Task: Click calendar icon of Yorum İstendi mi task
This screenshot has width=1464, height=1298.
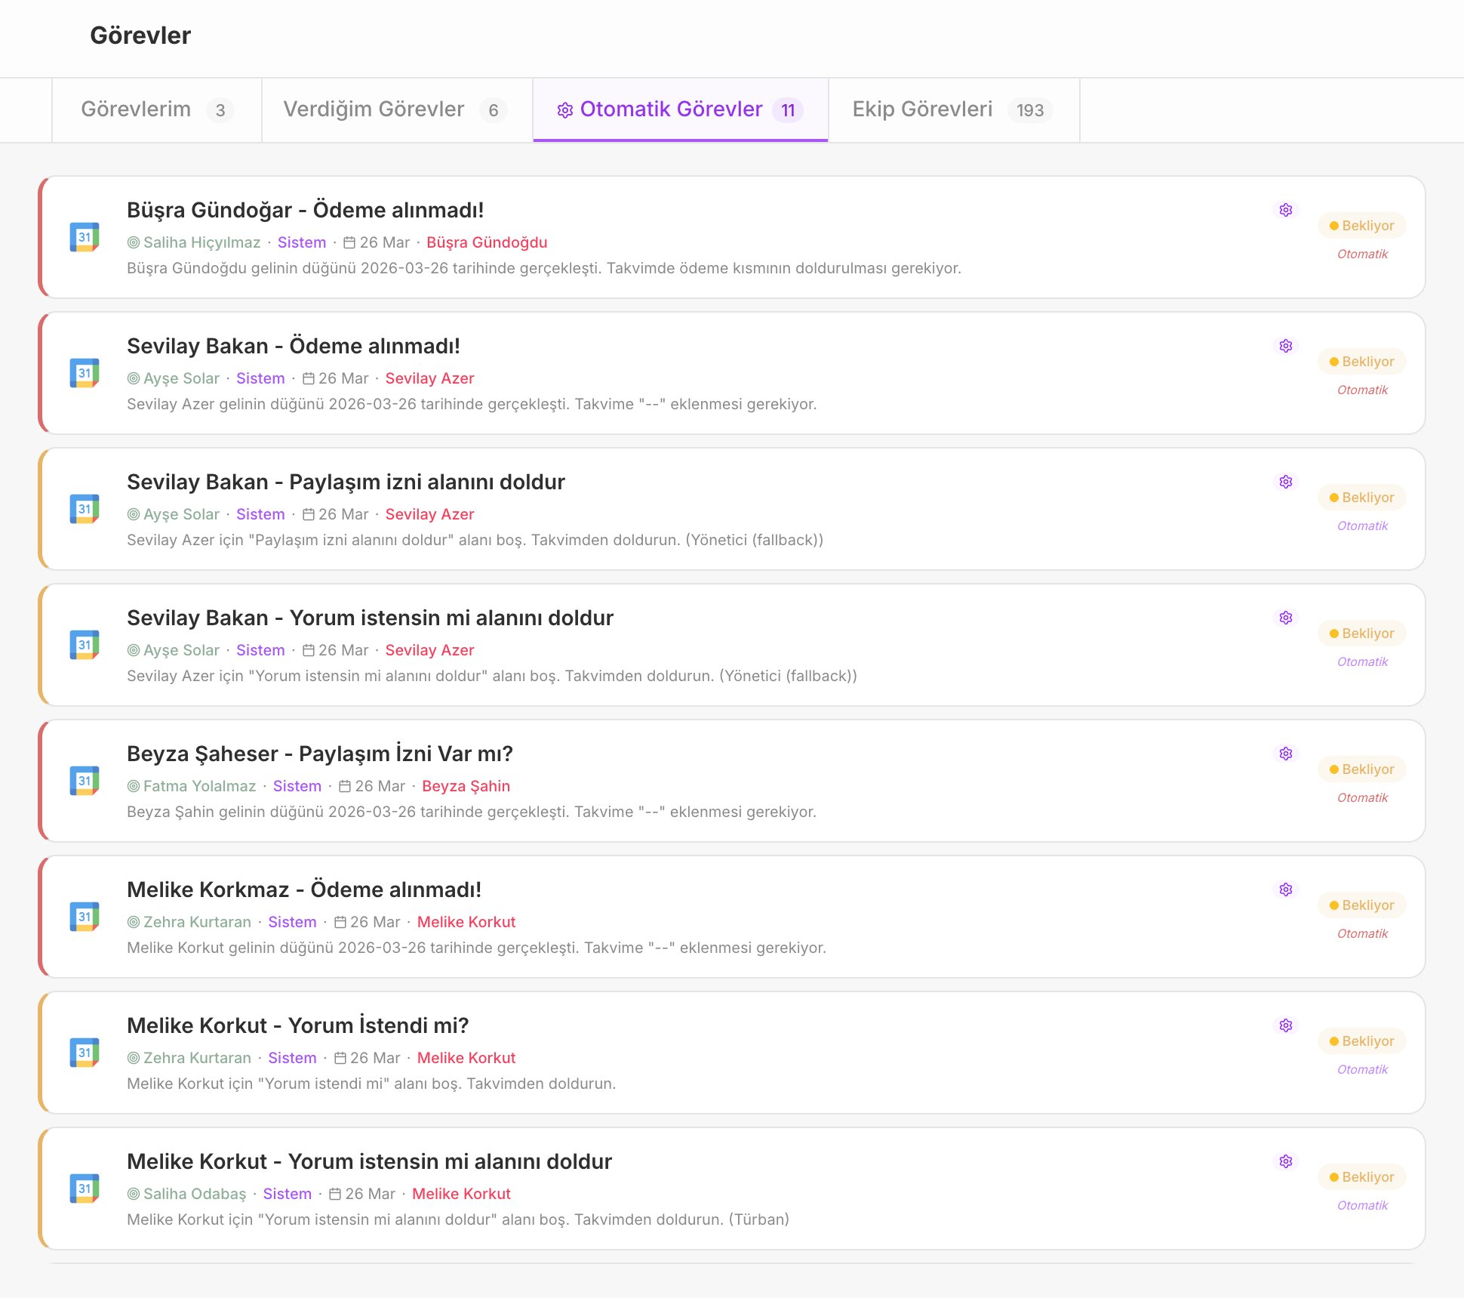Action: coord(85,1053)
